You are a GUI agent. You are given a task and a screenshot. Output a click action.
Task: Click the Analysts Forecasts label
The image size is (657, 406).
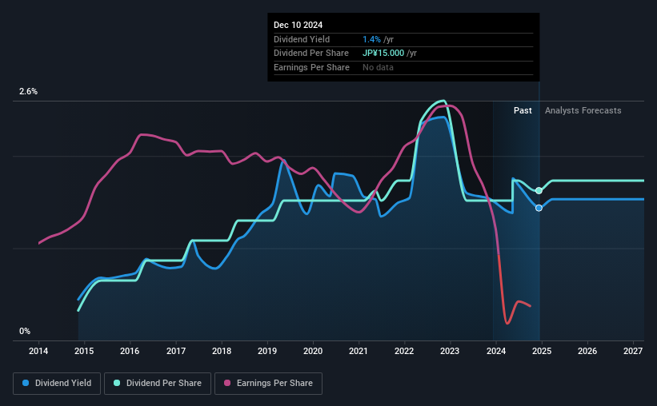583,110
